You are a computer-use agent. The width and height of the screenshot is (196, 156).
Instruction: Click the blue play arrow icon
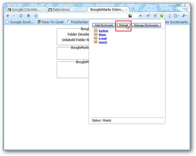[141, 16]
